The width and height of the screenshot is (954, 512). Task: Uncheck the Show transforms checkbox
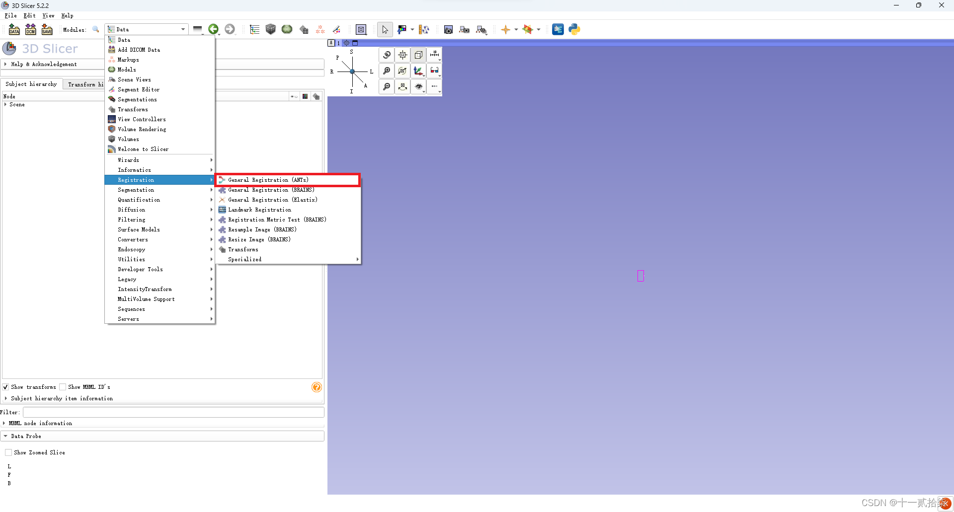pyautogui.click(x=5, y=387)
